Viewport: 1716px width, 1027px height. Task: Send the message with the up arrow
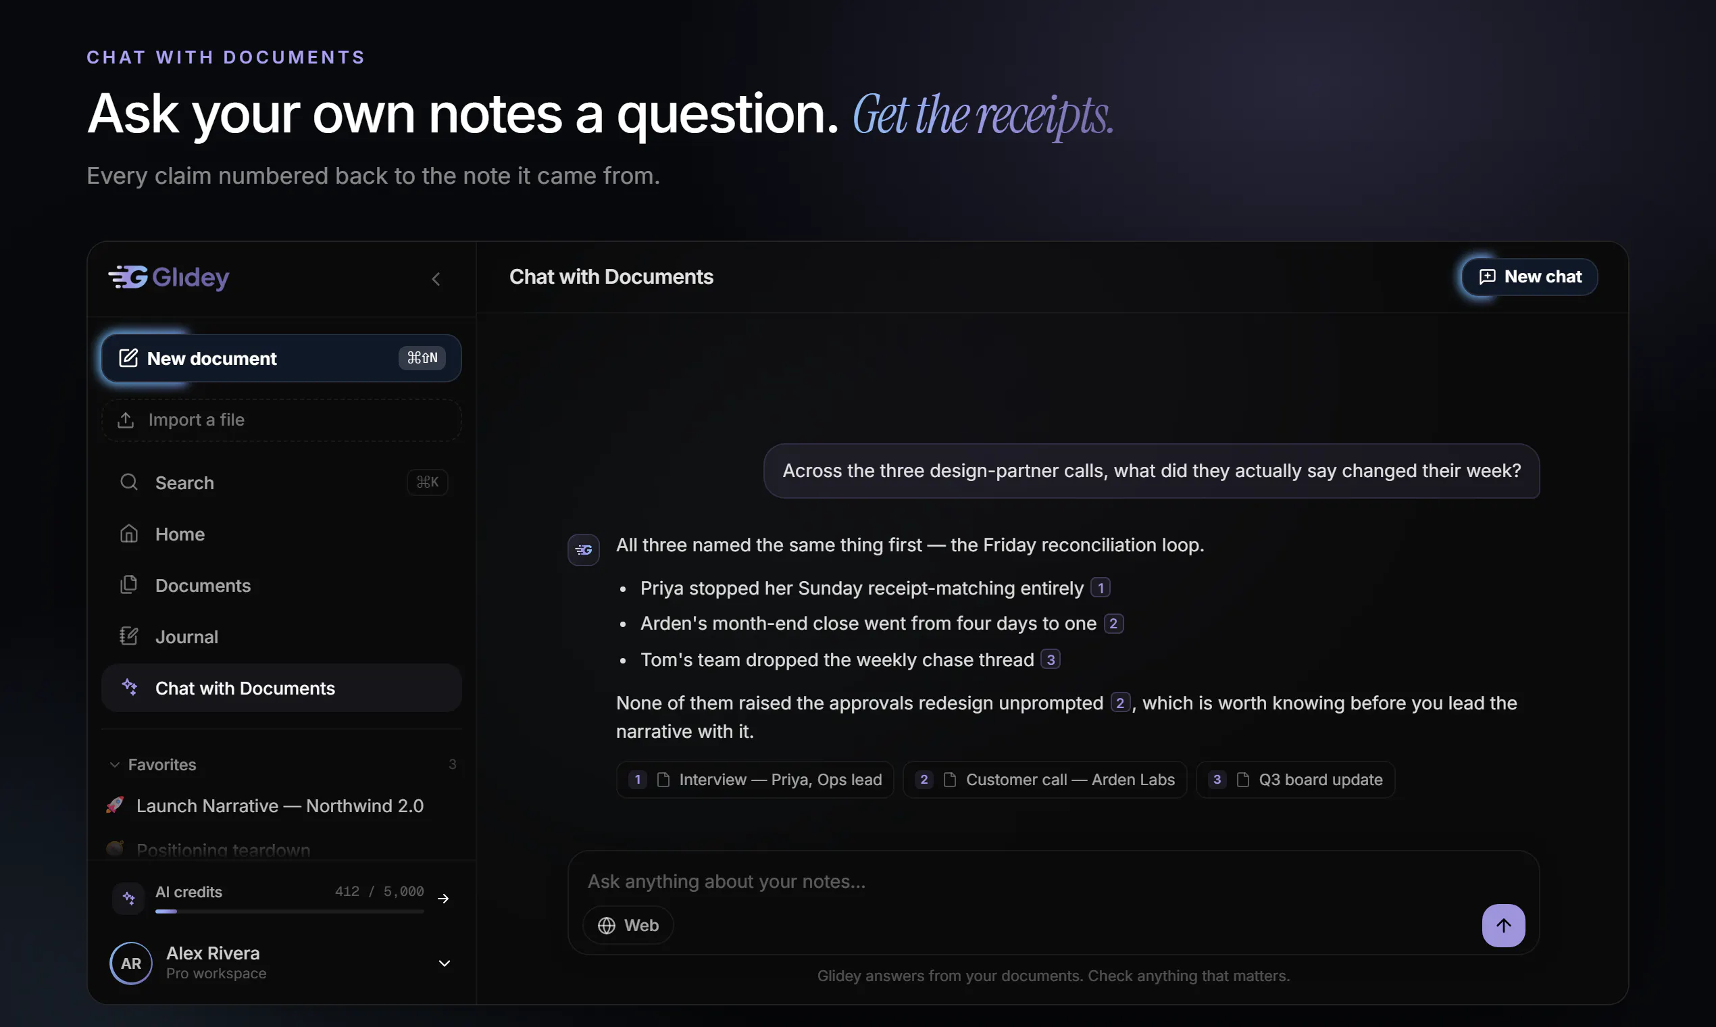pyautogui.click(x=1503, y=926)
